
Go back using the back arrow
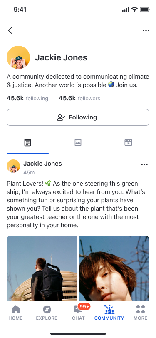10,30
